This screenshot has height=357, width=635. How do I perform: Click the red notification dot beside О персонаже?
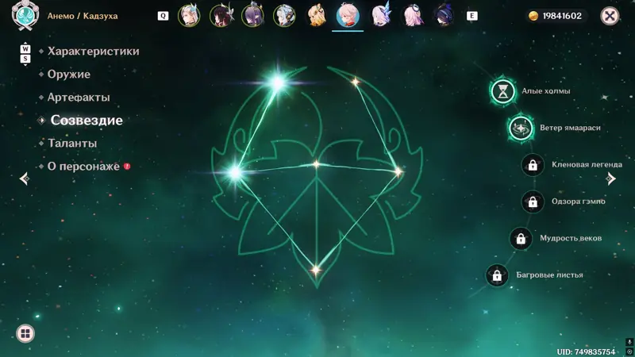tap(127, 167)
